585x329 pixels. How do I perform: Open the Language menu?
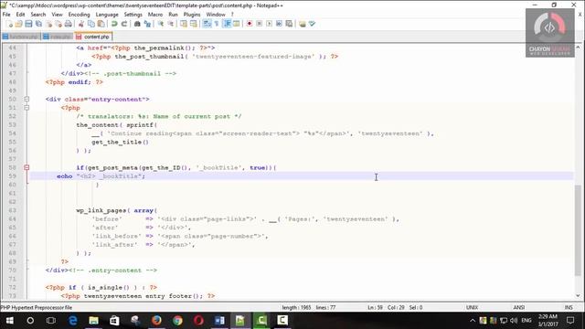coord(107,15)
